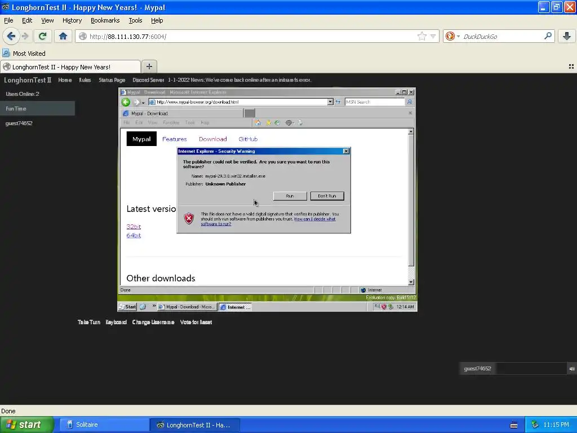Open the Bookmarks menu
This screenshot has height=433, width=577.
pos(105,20)
